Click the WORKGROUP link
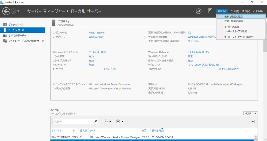 pos(96,37)
